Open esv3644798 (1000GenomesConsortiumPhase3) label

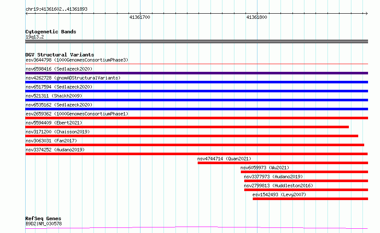pos(77,60)
